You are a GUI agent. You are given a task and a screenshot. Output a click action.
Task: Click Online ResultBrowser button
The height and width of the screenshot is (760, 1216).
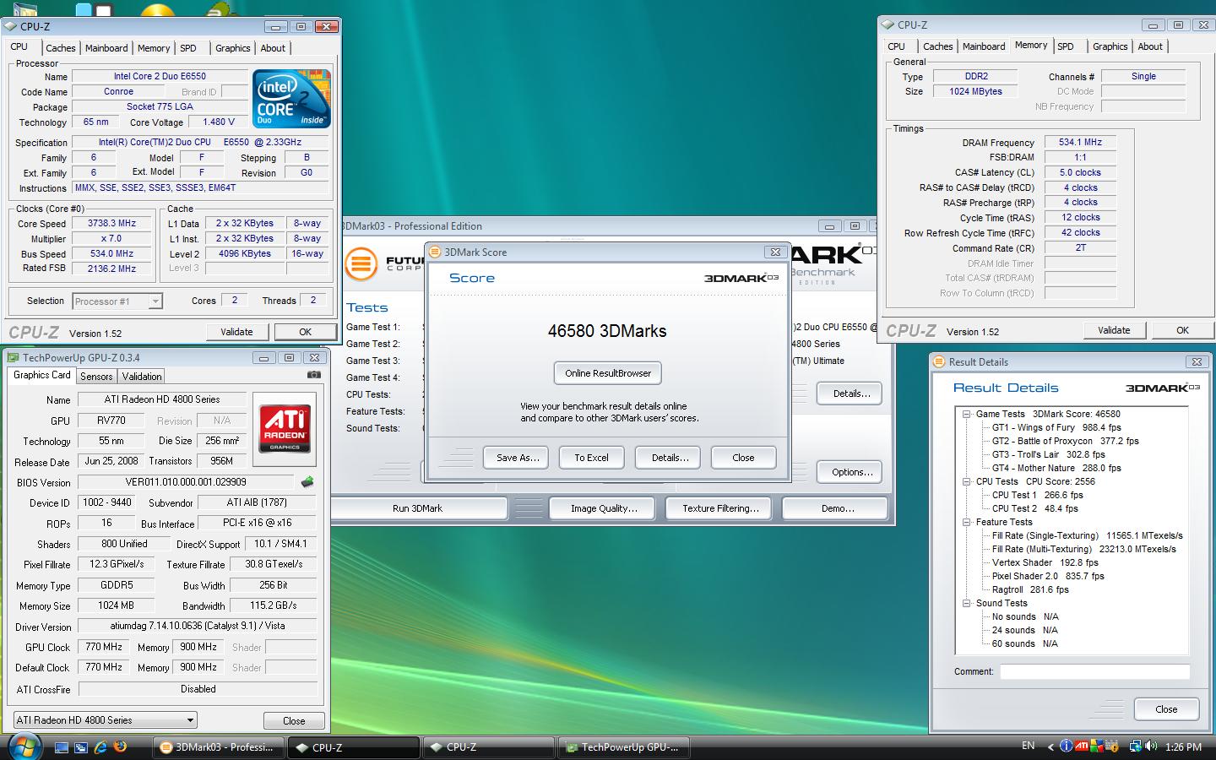[x=608, y=373]
